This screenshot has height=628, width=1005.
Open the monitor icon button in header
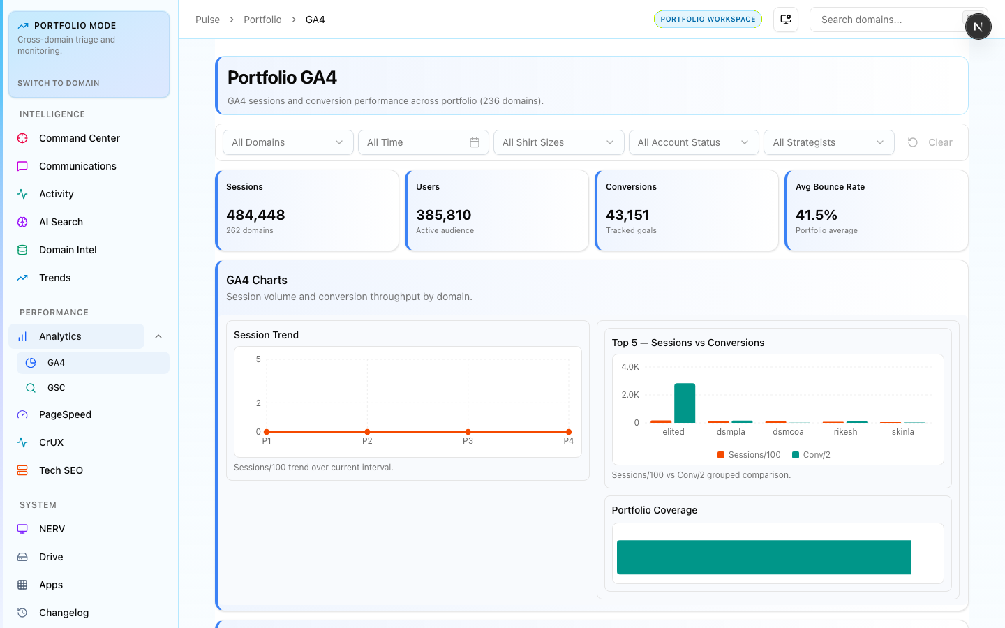pyautogui.click(x=786, y=20)
